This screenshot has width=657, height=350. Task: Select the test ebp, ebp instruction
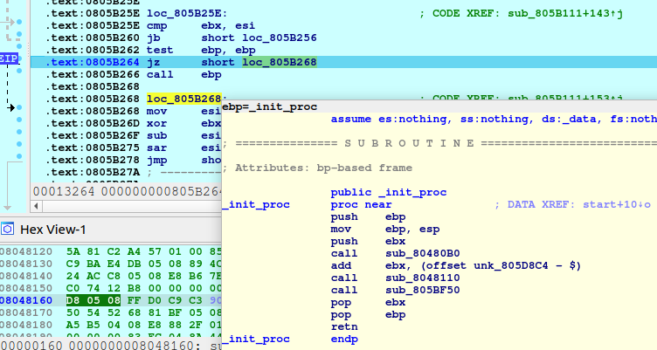201,51
